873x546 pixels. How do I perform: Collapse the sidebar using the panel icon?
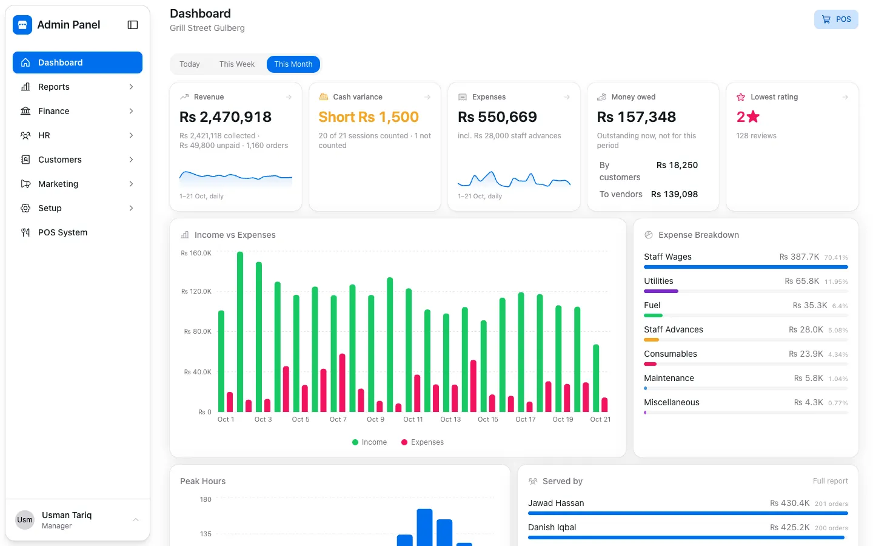pos(133,25)
